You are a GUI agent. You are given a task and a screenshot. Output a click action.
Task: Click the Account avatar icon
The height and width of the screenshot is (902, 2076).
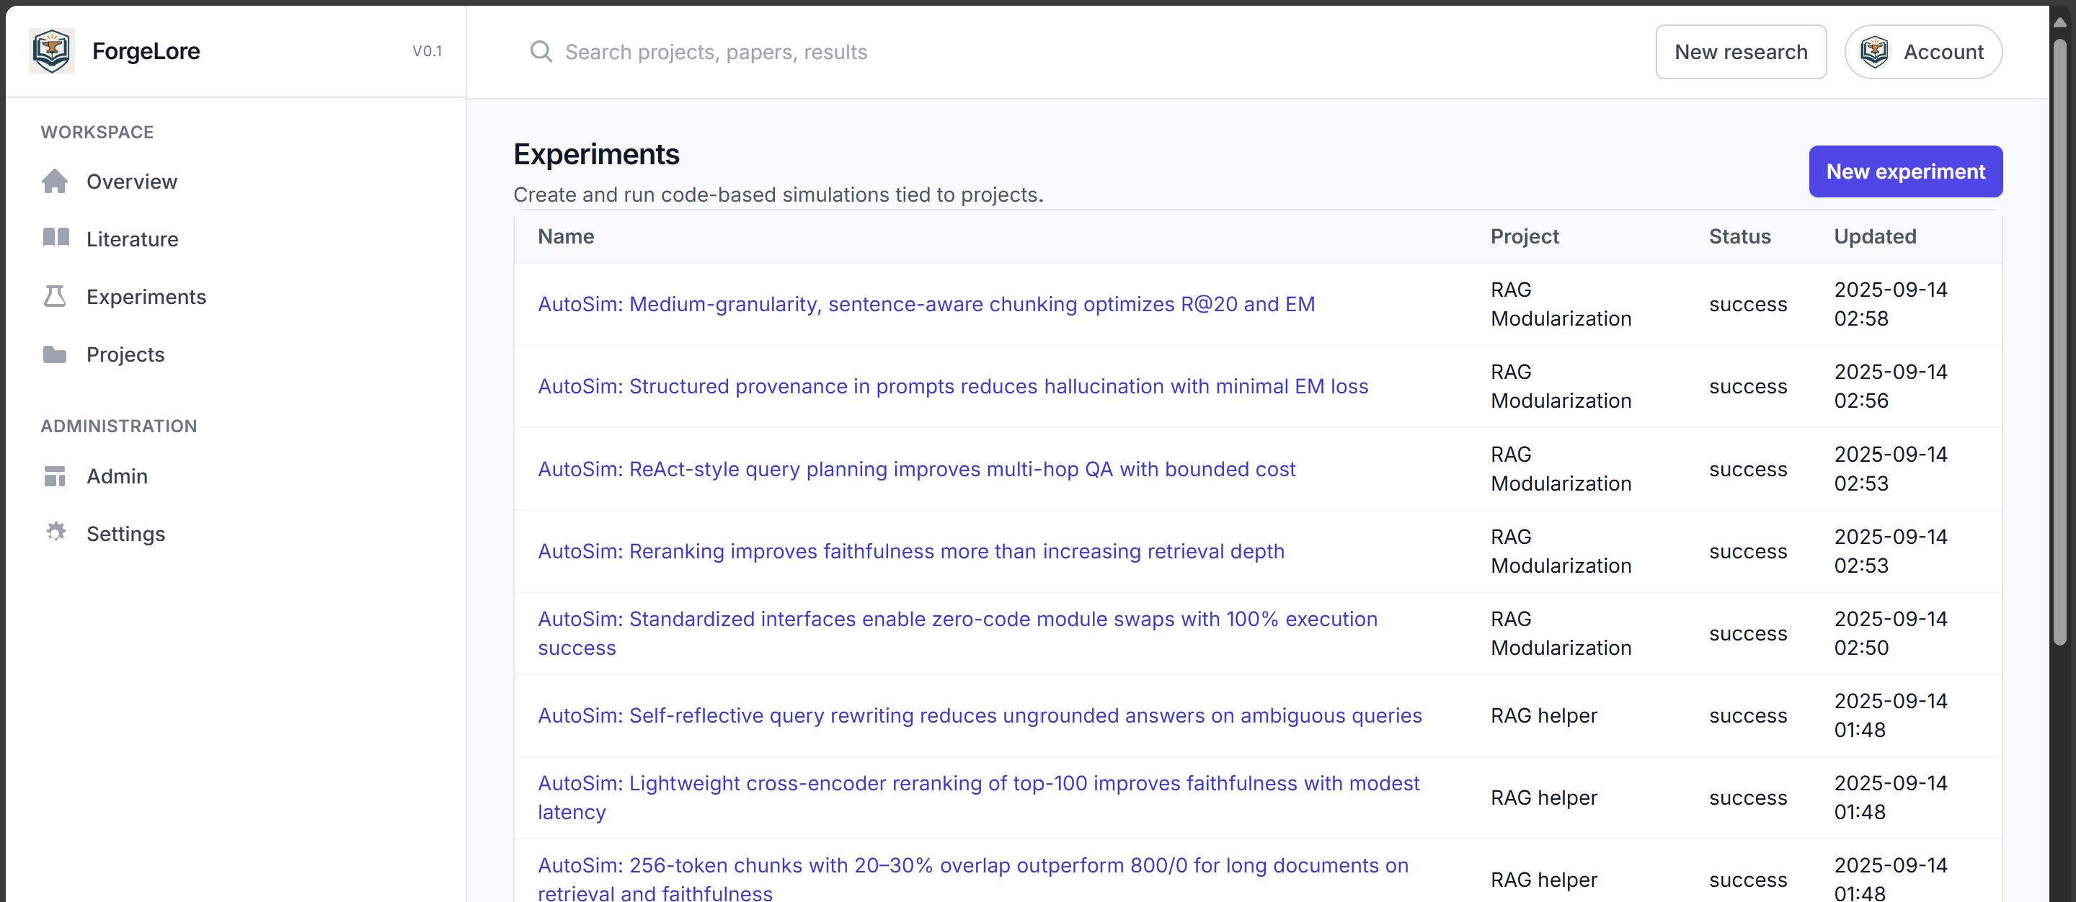(x=1874, y=52)
